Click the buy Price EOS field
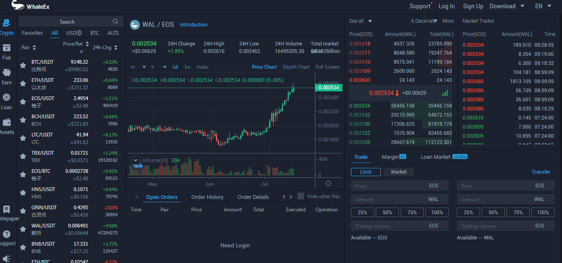This screenshot has width=562, height=263. coord(400,186)
